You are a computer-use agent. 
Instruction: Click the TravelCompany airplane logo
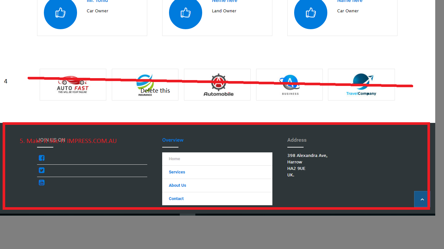(361, 85)
